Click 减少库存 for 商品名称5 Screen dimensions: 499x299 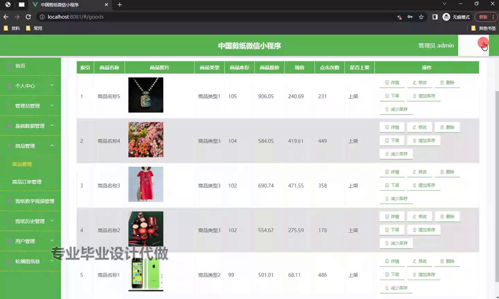click(x=396, y=109)
